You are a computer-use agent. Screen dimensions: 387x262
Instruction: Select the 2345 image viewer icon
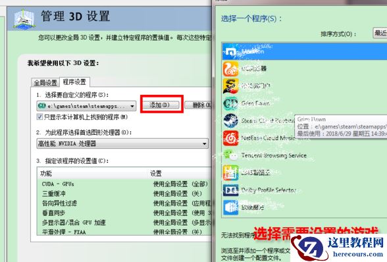(231, 172)
